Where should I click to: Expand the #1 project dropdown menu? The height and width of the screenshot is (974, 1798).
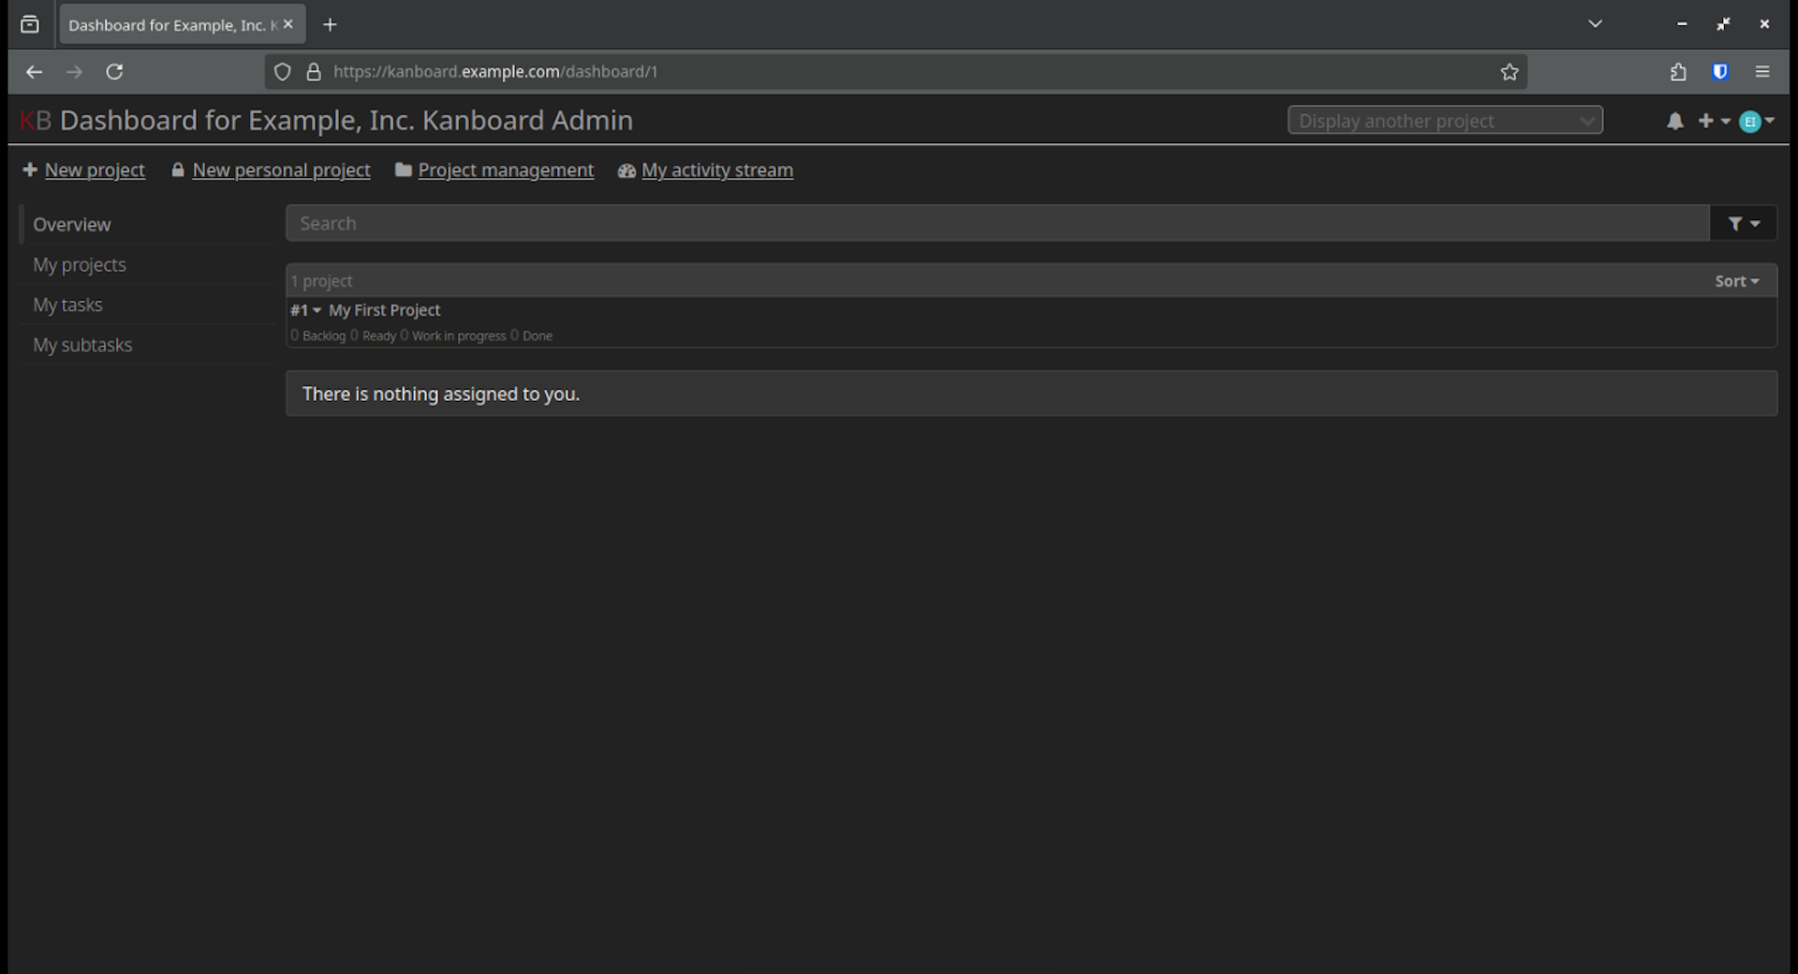305,310
